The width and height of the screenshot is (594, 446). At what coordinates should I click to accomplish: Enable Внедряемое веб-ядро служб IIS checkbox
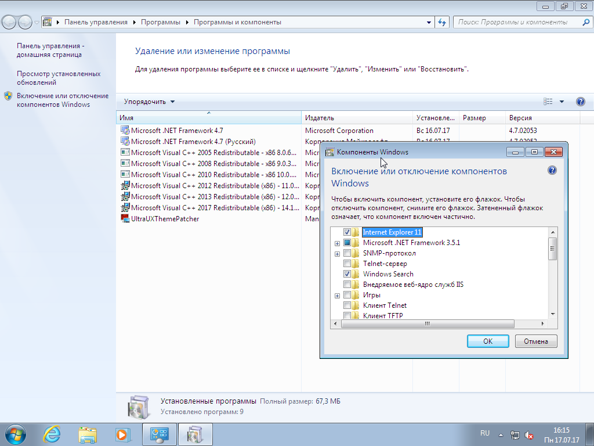coord(347,285)
